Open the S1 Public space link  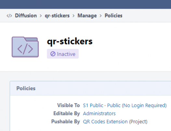point(93,105)
